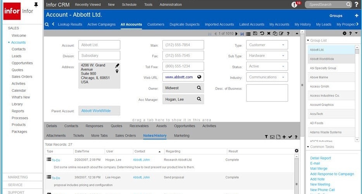Click the checkmark complete icon in Notes/History
The image size is (362, 194).
(x=290, y=137)
